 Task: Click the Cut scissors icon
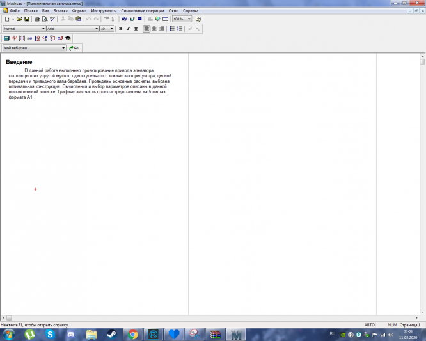(x=63, y=19)
